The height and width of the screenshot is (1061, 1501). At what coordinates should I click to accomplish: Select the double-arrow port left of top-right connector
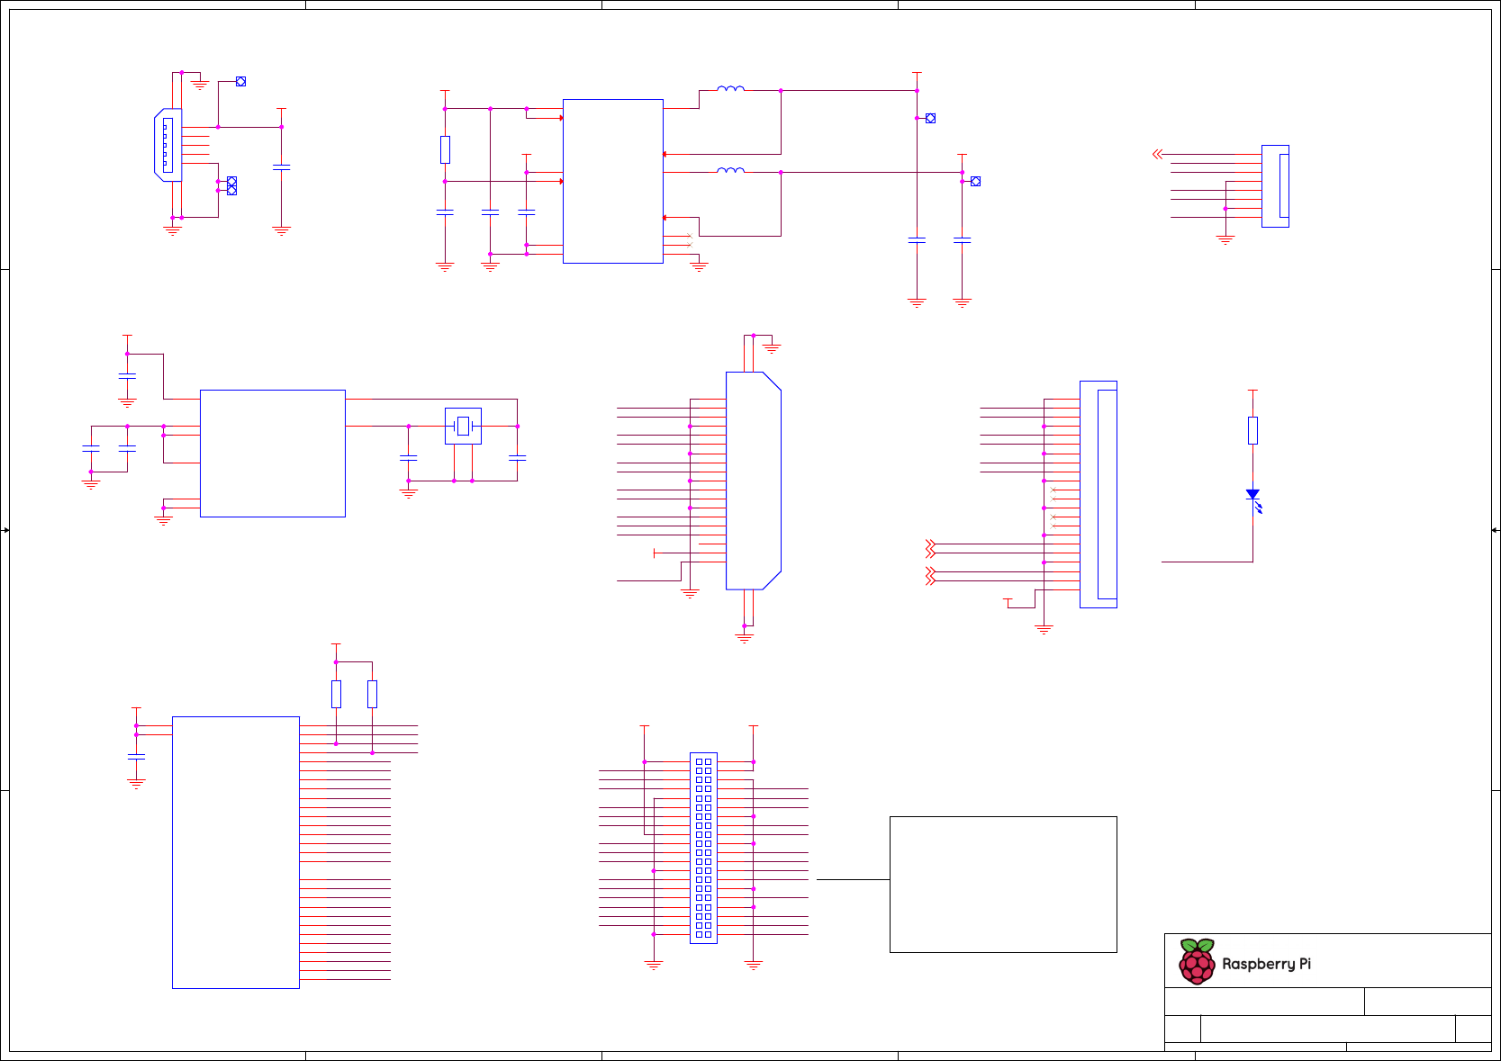click(x=1158, y=155)
